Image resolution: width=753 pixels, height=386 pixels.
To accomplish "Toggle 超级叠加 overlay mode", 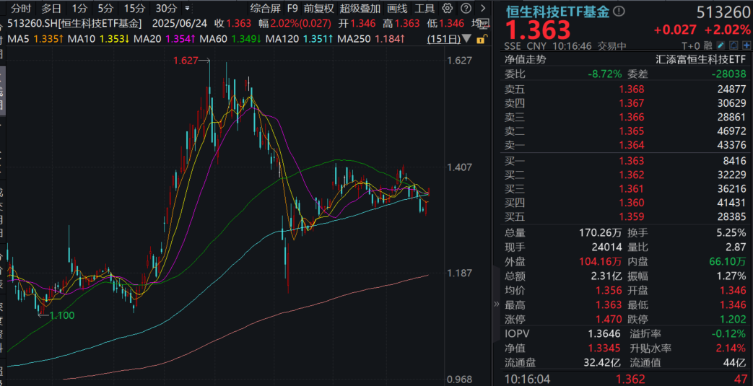I will coord(360,9).
